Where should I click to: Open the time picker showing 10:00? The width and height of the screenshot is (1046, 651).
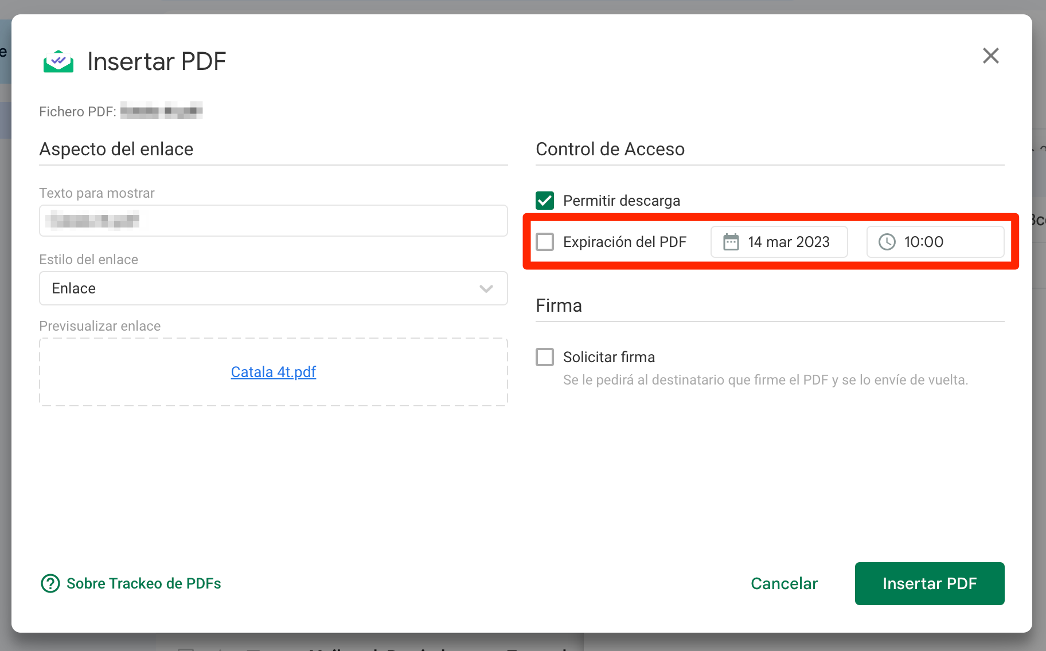(x=935, y=242)
